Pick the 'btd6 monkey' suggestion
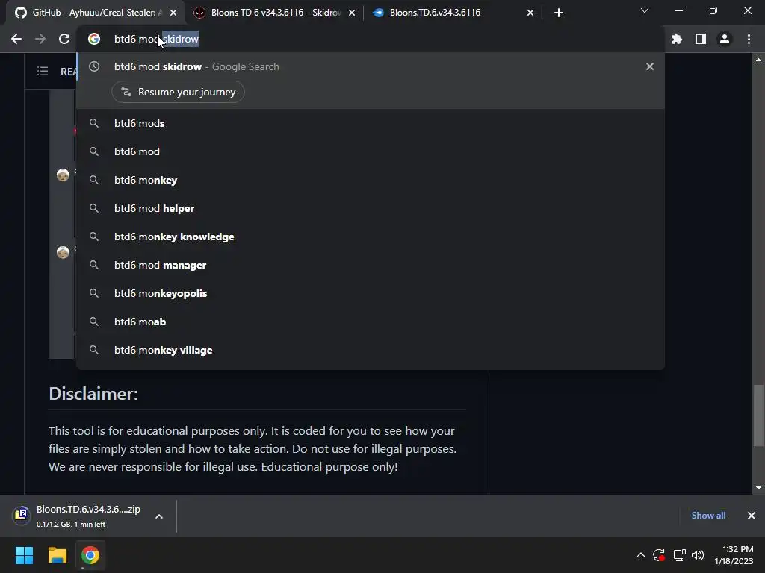Screen dimensions: 765x573 point(370,180)
